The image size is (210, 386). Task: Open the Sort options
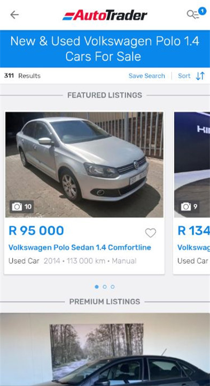click(x=184, y=76)
